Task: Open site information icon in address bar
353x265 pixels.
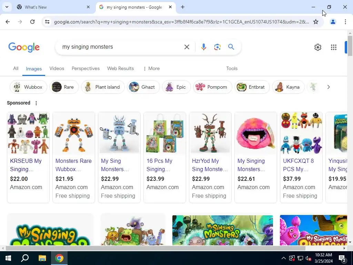Action: [47, 22]
